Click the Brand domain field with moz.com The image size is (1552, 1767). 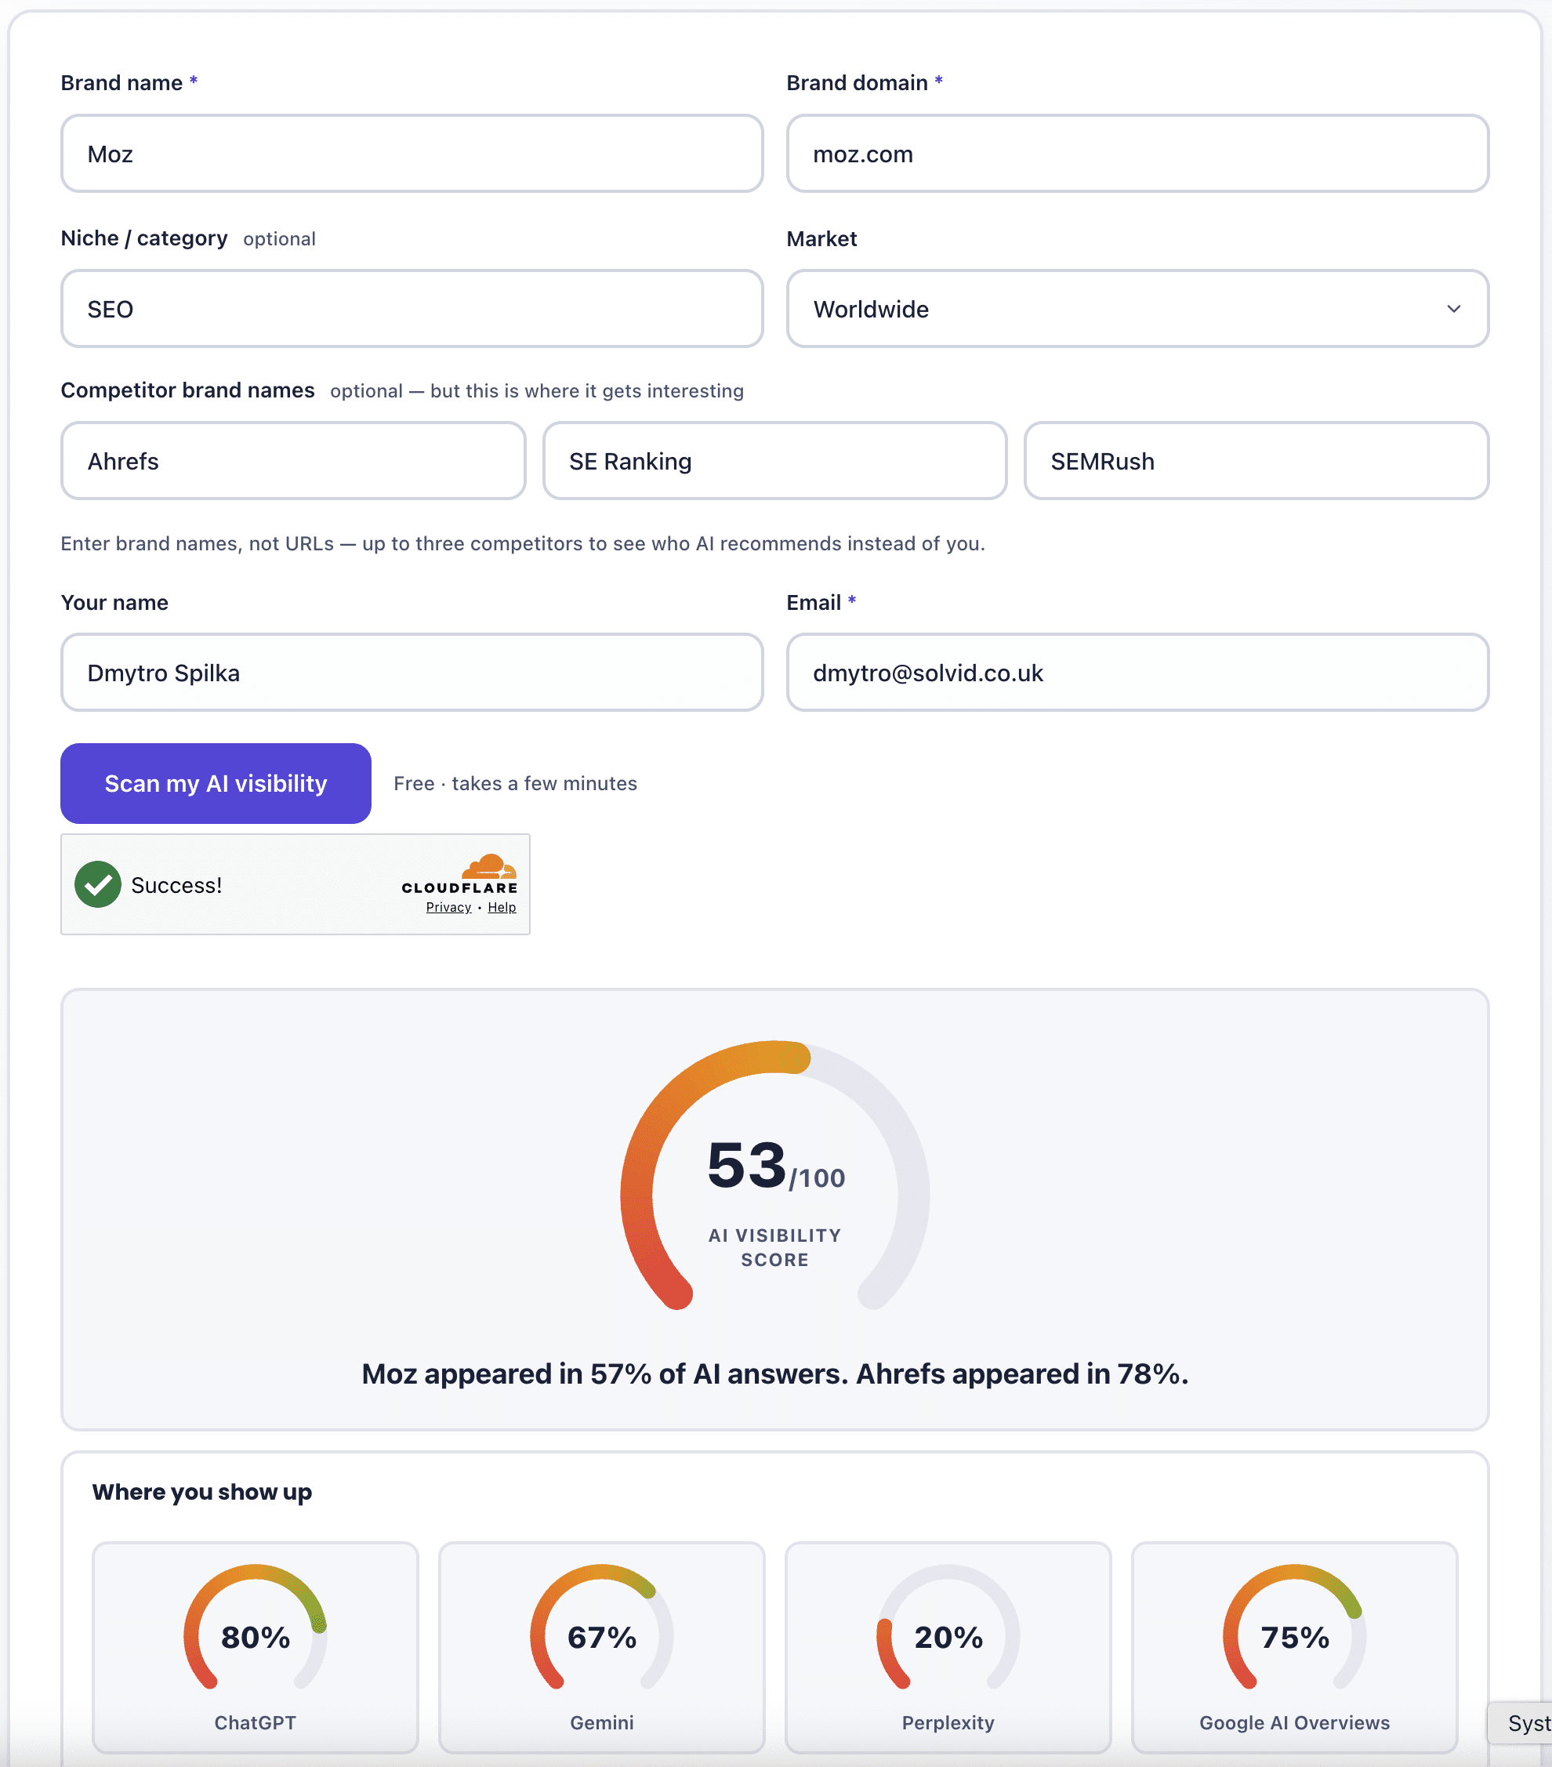(1137, 154)
